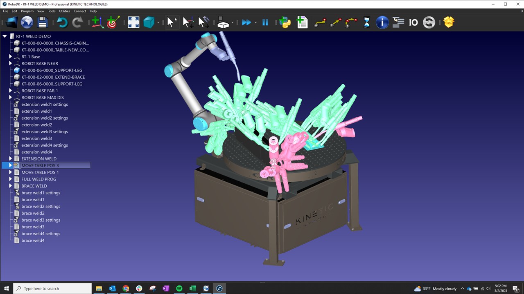Click the Windows taskbar search box
Image resolution: width=524 pixels, height=294 pixels.
coord(52,289)
